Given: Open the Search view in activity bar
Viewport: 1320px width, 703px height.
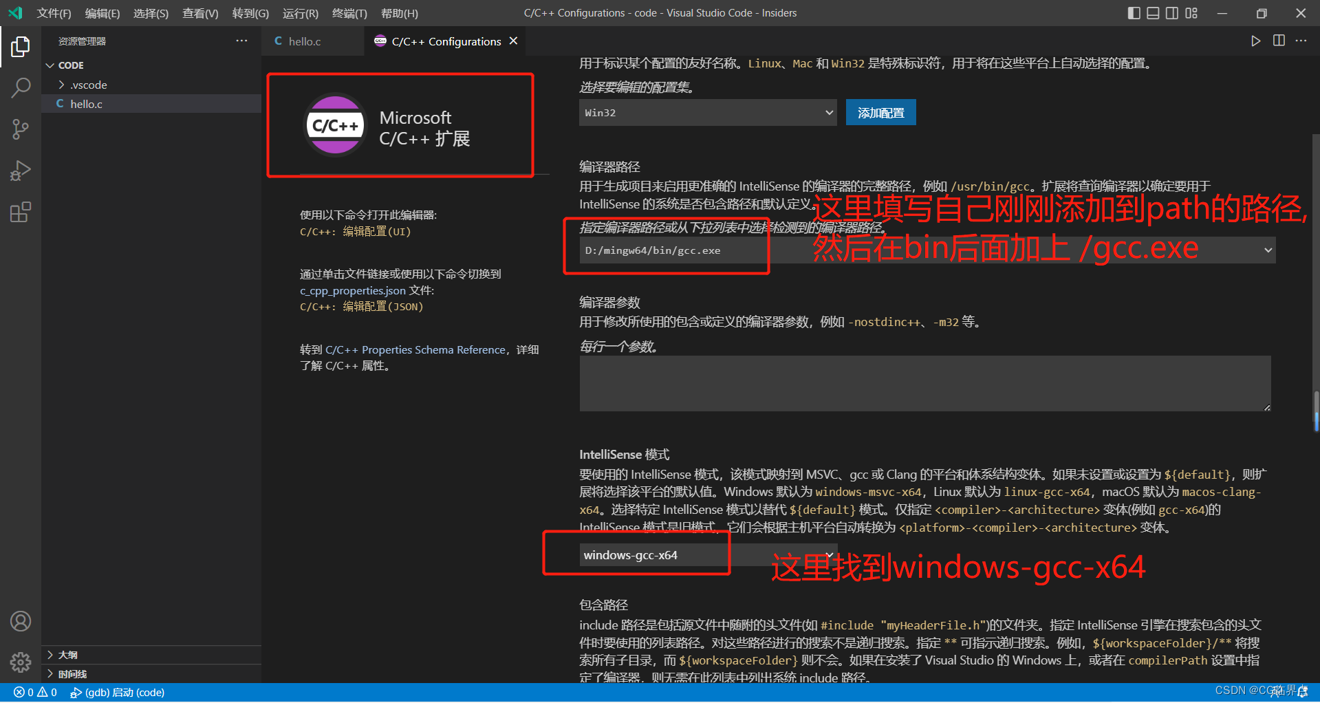Looking at the screenshot, I should (x=21, y=88).
